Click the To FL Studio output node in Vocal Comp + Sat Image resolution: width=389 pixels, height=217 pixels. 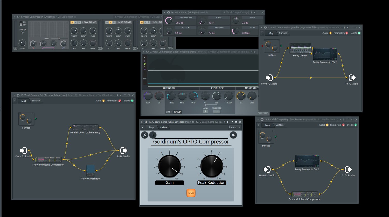(123, 151)
